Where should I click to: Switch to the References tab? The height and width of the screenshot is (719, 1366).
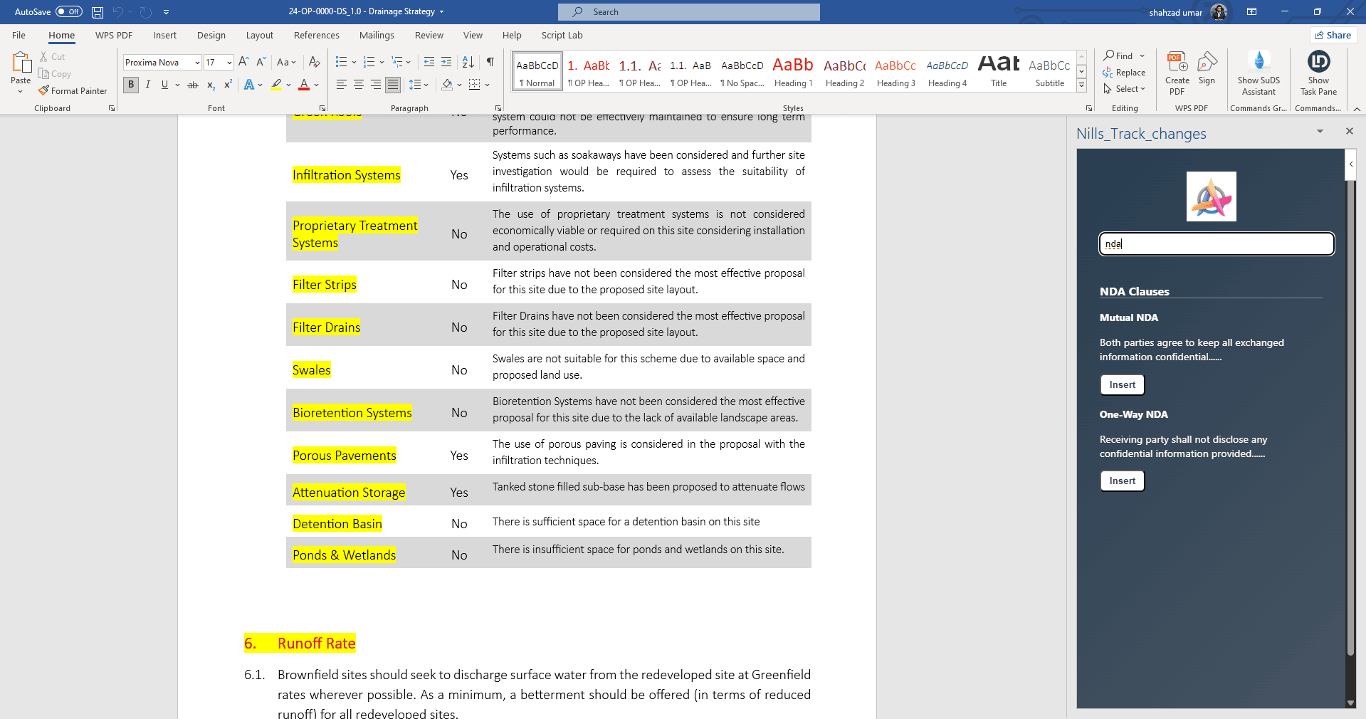tap(317, 35)
